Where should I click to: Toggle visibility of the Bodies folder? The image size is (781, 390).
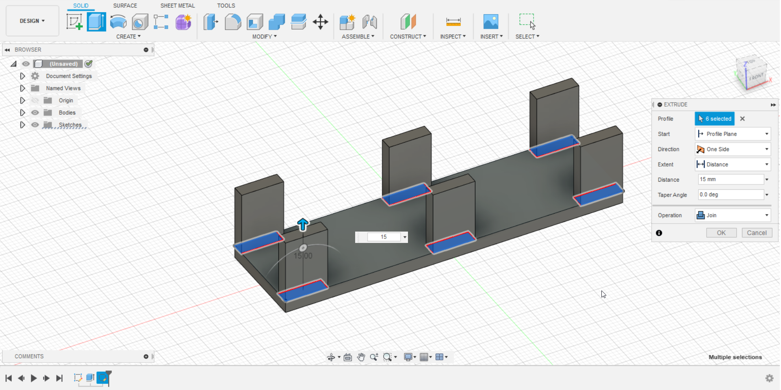point(35,113)
